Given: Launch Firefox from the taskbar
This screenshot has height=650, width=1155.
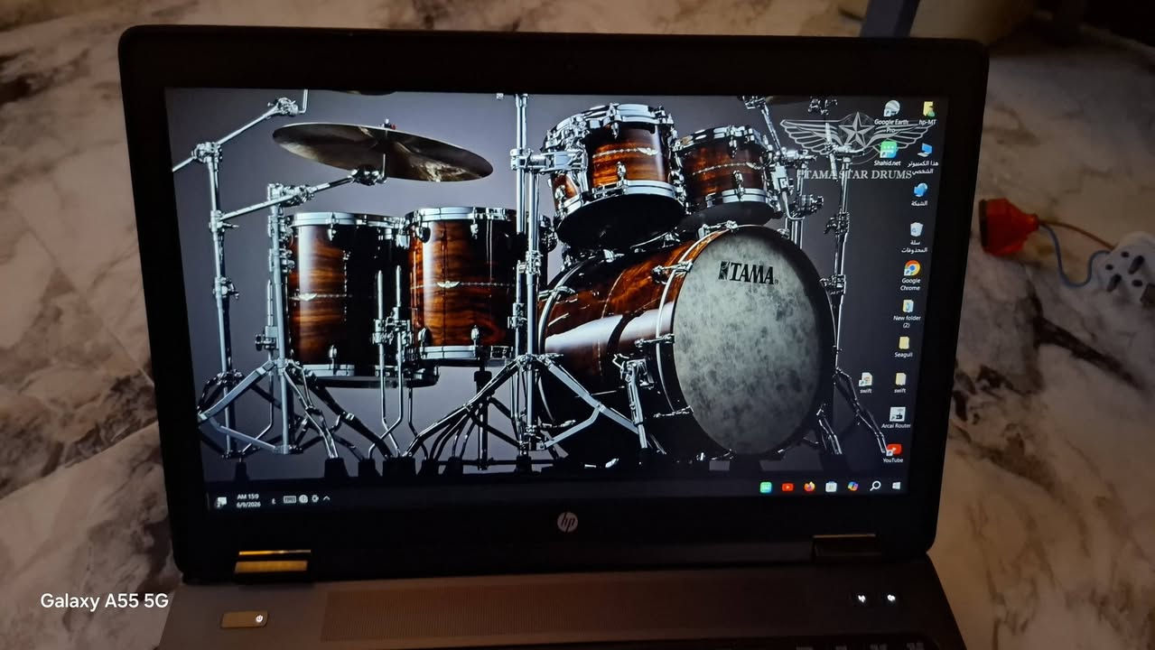Looking at the screenshot, I should pyautogui.click(x=809, y=487).
